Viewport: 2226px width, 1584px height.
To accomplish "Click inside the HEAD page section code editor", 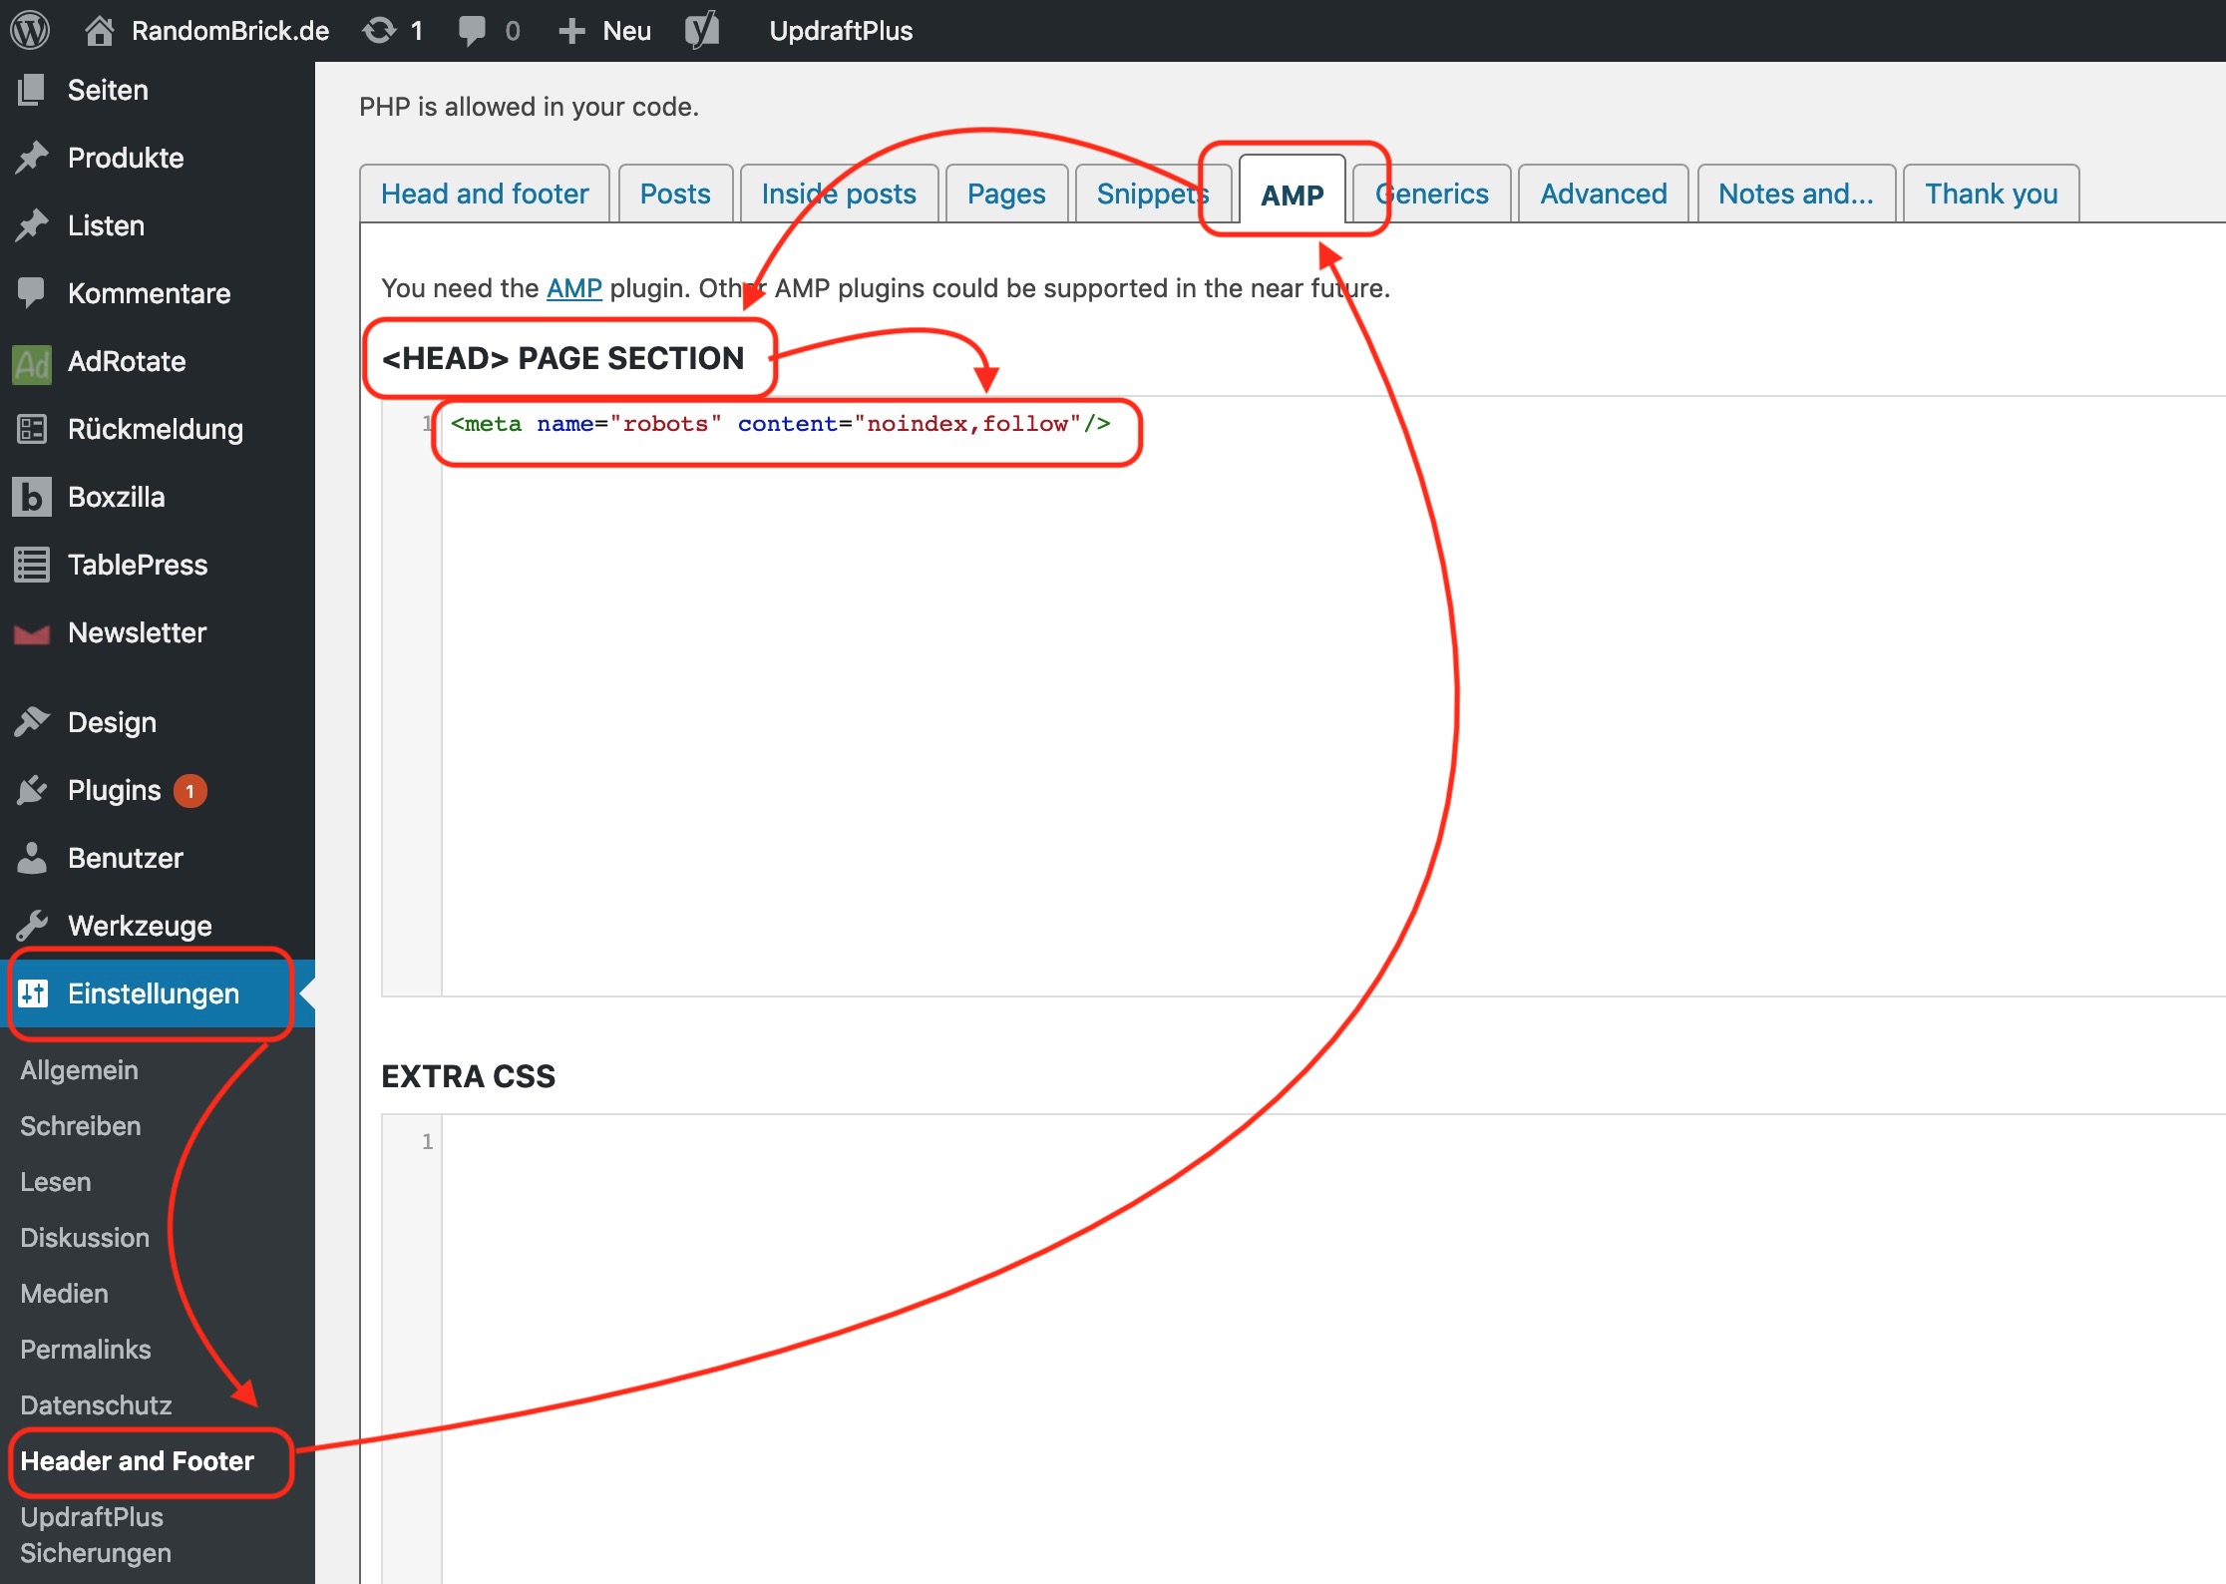I will [1333, 696].
